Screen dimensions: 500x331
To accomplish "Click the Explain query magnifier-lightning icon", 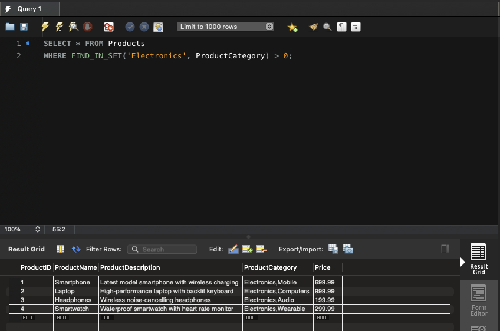I will (73, 27).
